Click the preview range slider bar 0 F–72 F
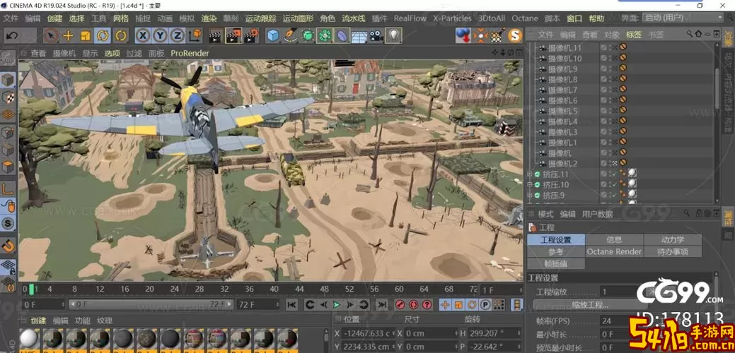This screenshot has height=353, width=735. tap(150, 305)
